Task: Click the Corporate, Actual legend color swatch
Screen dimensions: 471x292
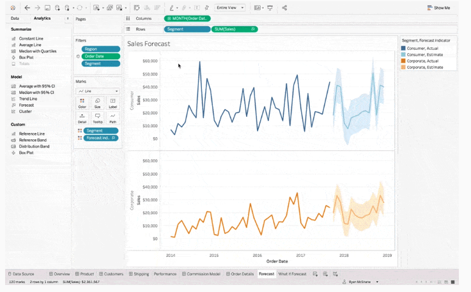Action: 403,61
